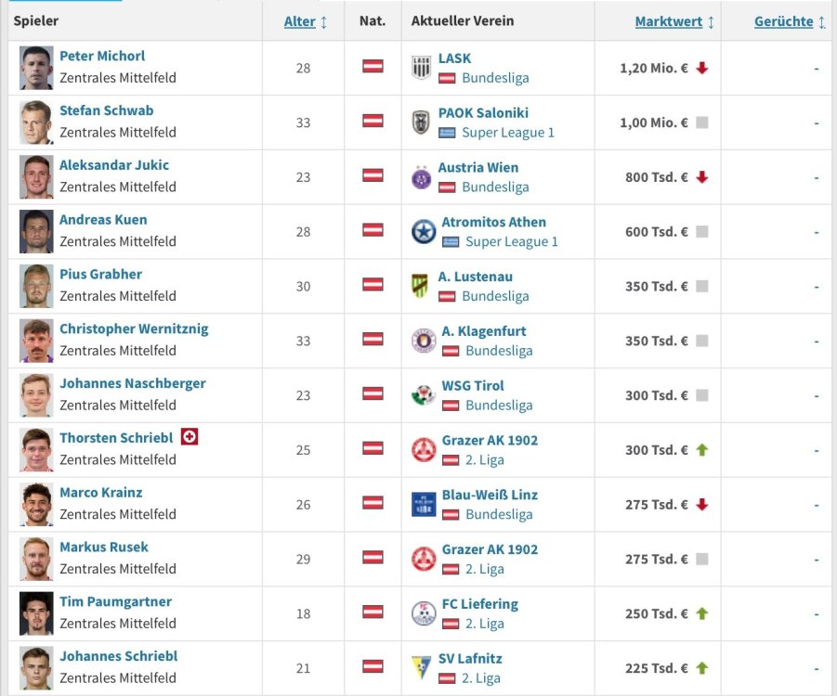837x696 pixels.
Task: Click the Austria Wien club crest
Action: click(422, 176)
